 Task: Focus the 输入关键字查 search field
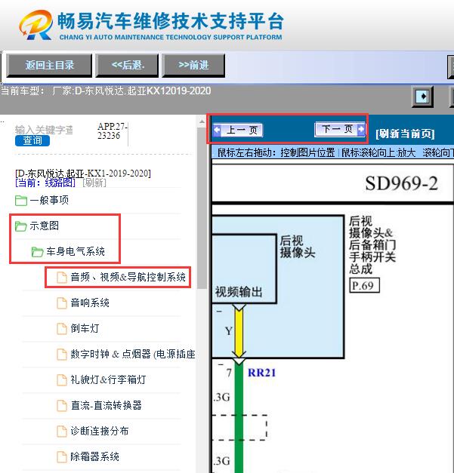pos(45,130)
